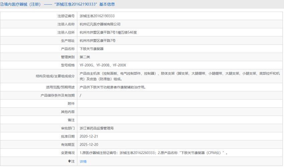Click the document icon before the page title
The image size is (284, 167).
(x=2, y=4)
